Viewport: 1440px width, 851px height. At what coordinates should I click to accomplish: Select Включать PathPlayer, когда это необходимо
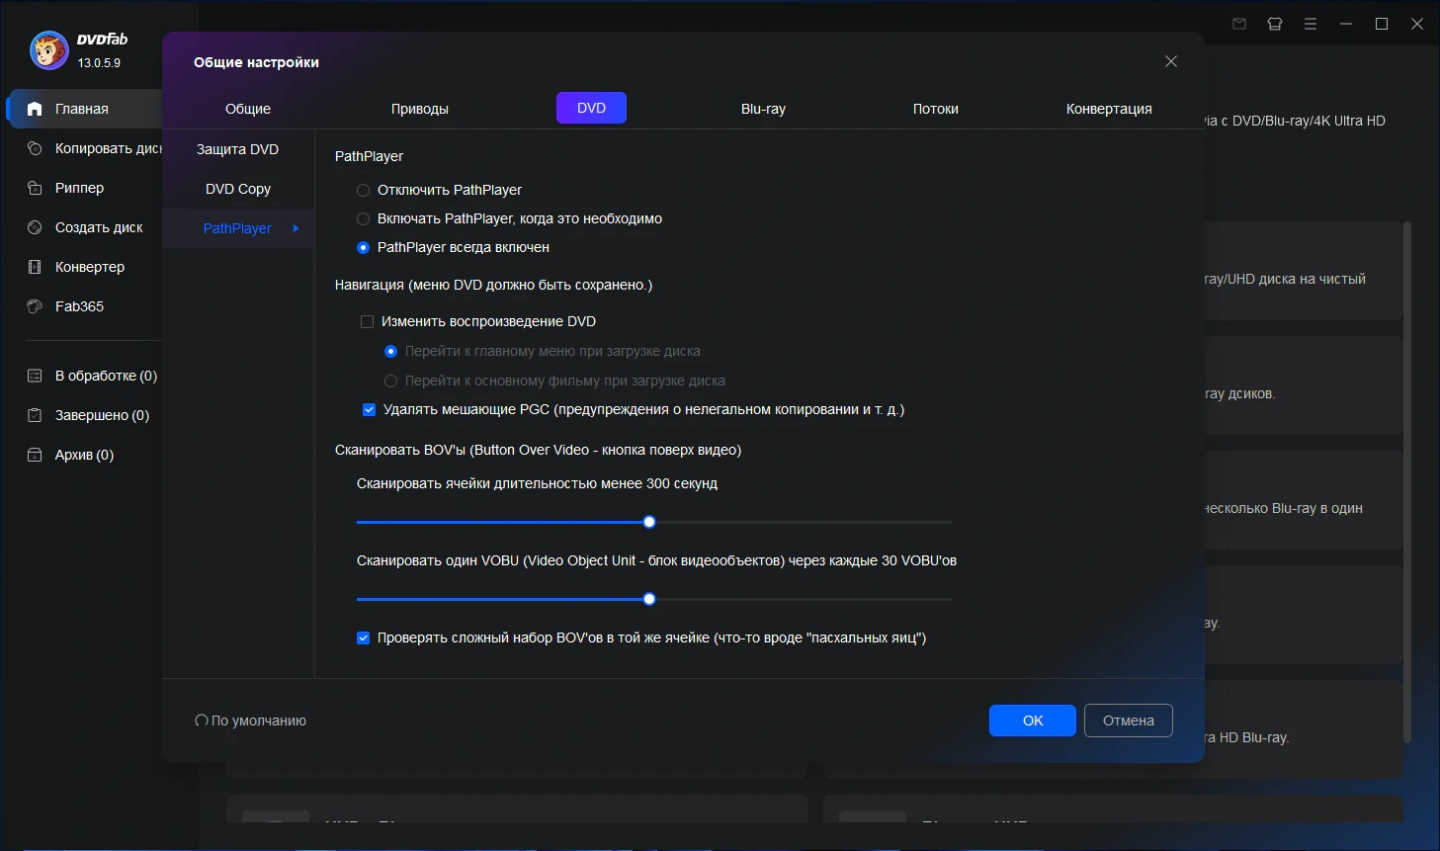pos(363,218)
